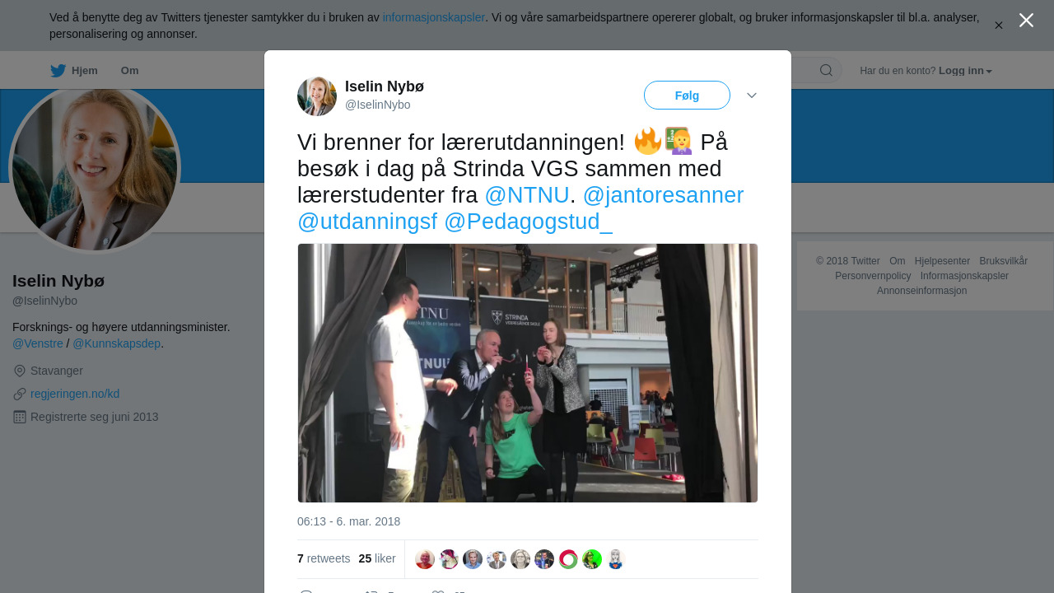Open the informasjonskapsler link in the notice
Image resolution: width=1054 pixels, height=593 pixels.
[434, 17]
